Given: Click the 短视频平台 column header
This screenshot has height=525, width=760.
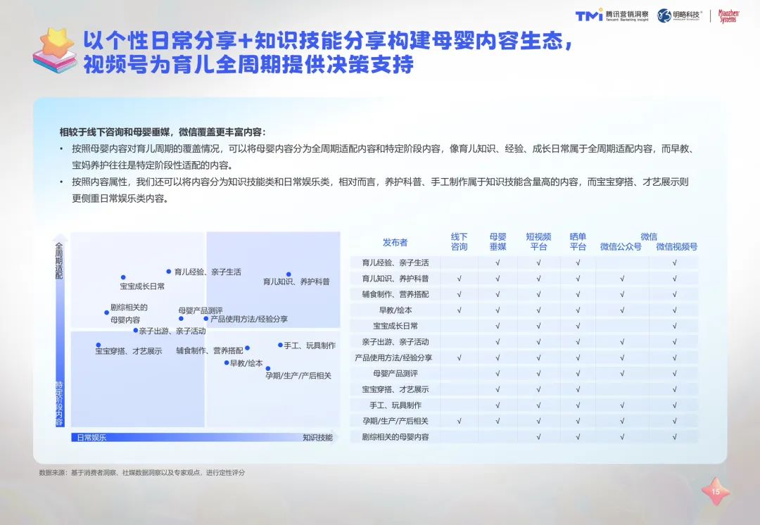Looking at the screenshot, I should pos(538,242).
